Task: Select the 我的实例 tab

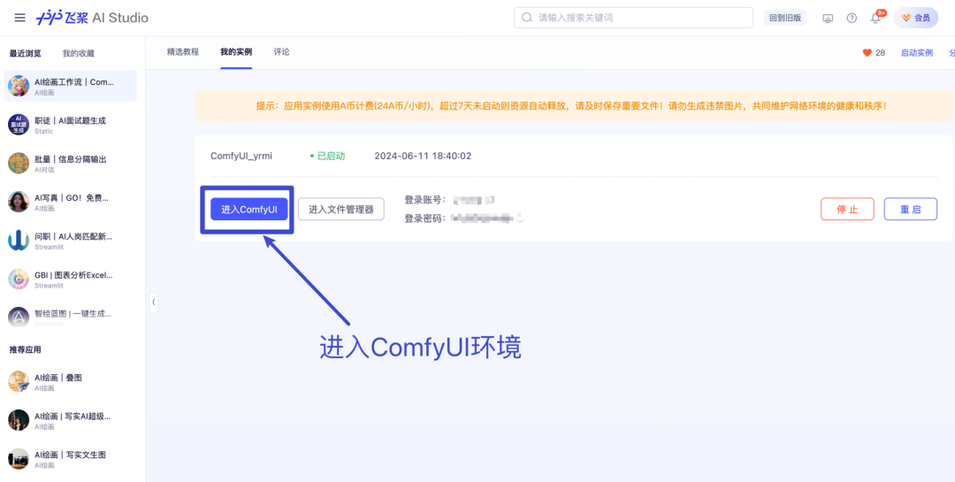Action: [x=236, y=52]
